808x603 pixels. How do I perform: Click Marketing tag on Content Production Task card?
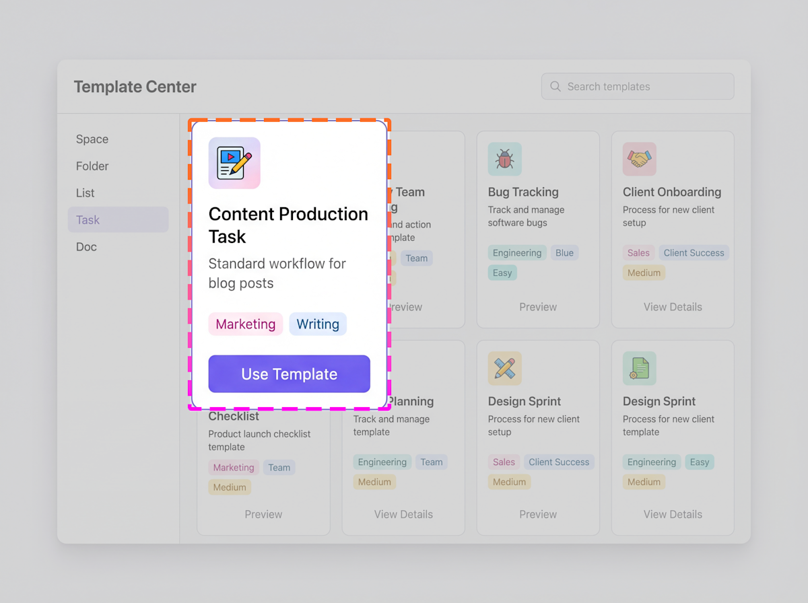(x=246, y=324)
